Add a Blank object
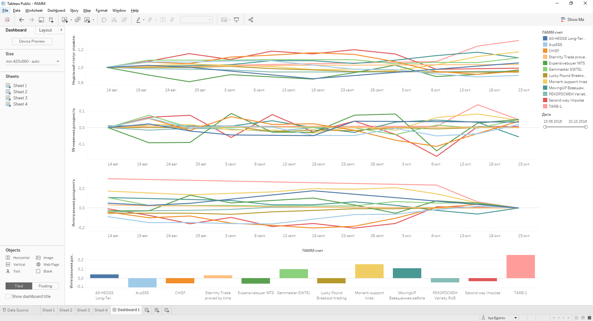 44,271
